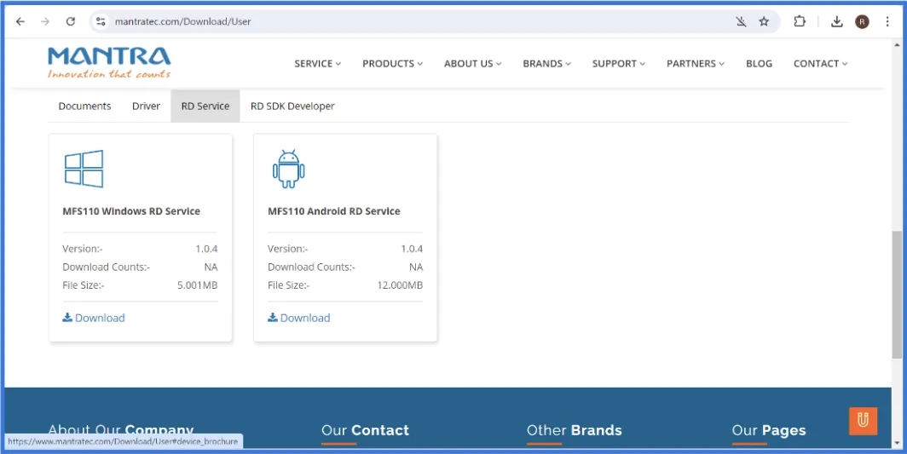This screenshot has width=907, height=454.
Task: Click the browser back arrow
Action: tap(20, 22)
